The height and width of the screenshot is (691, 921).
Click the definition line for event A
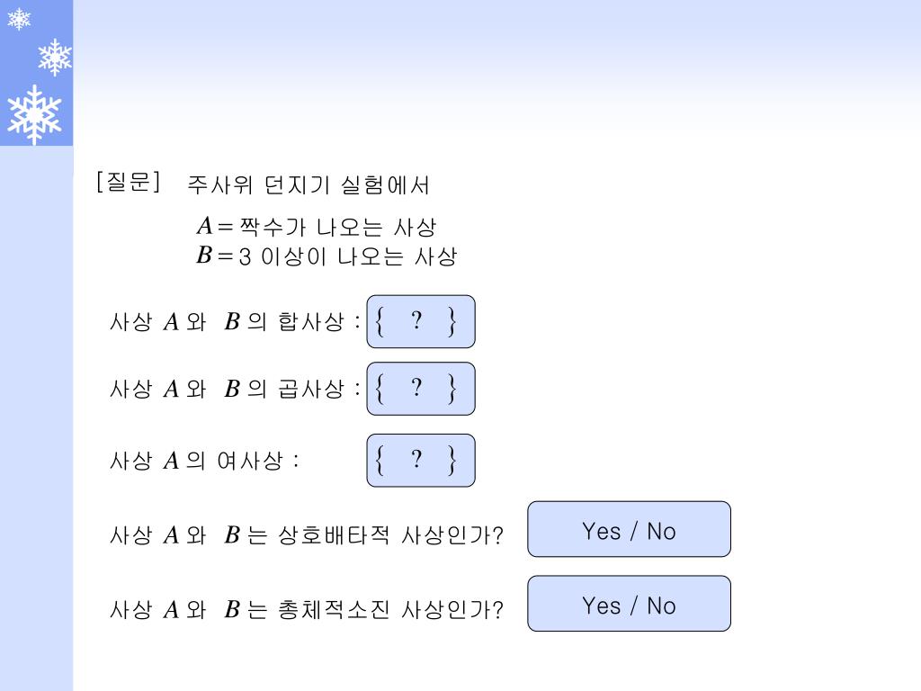tap(316, 226)
